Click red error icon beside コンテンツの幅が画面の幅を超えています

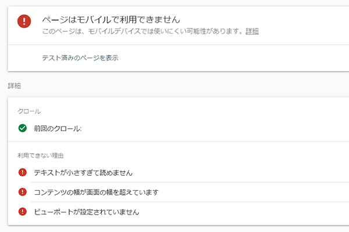[23, 192]
